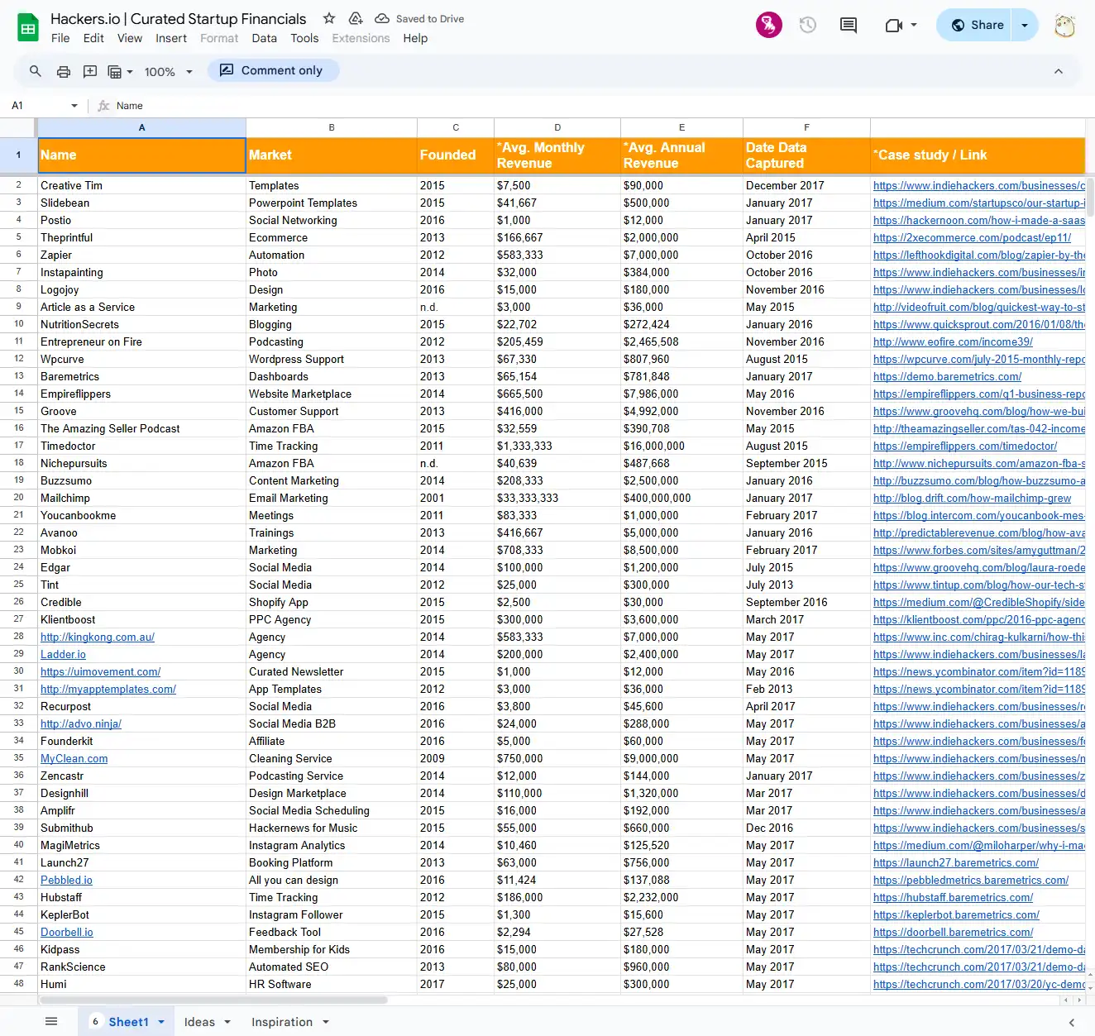Open the Insert menu
The image size is (1095, 1036).
pos(171,38)
